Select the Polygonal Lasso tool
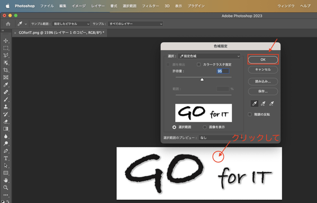The height and width of the screenshot is (203, 317). point(6,56)
